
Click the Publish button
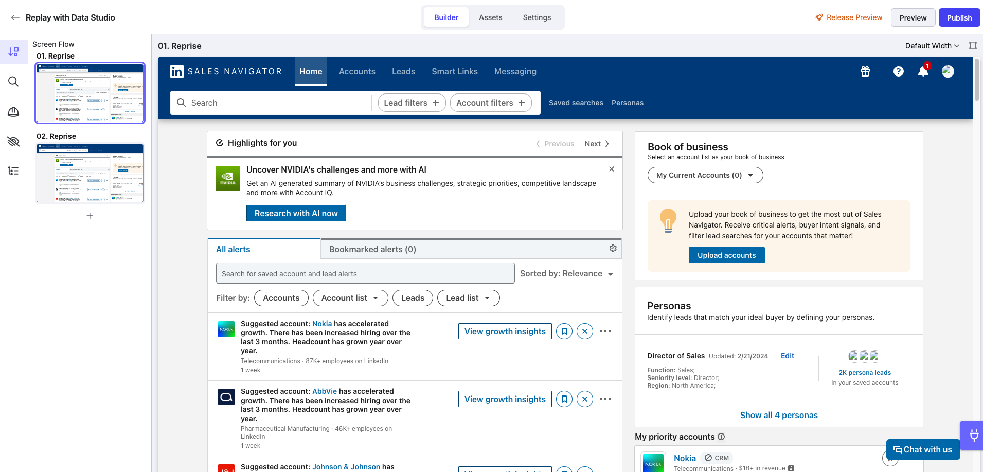click(x=959, y=17)
